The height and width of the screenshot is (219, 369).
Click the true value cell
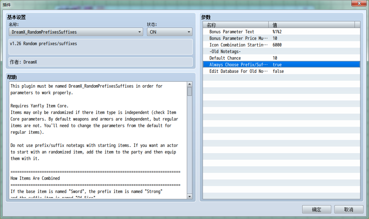tap(277, 65)
